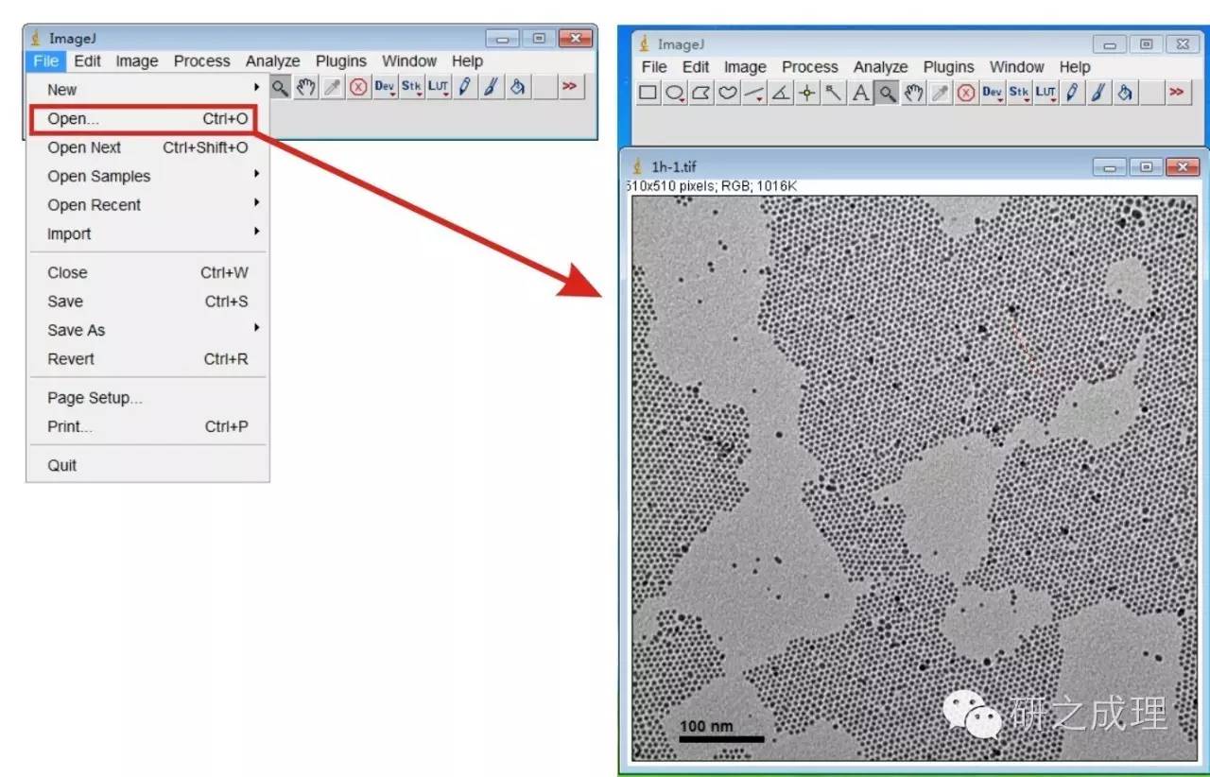Open the Edit menu in right ImageJ window
Image resolution: width=1210 pixels, height=777 pixels.
[x=696, y=67]
